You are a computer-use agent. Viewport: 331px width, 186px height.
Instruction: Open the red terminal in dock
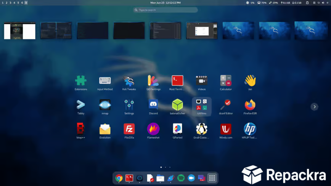click(129, 178)
